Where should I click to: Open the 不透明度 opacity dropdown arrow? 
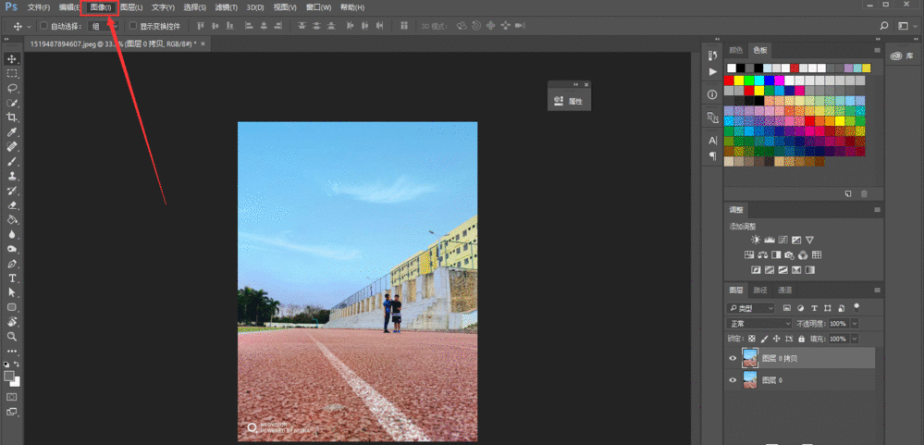tap(854, 324)
